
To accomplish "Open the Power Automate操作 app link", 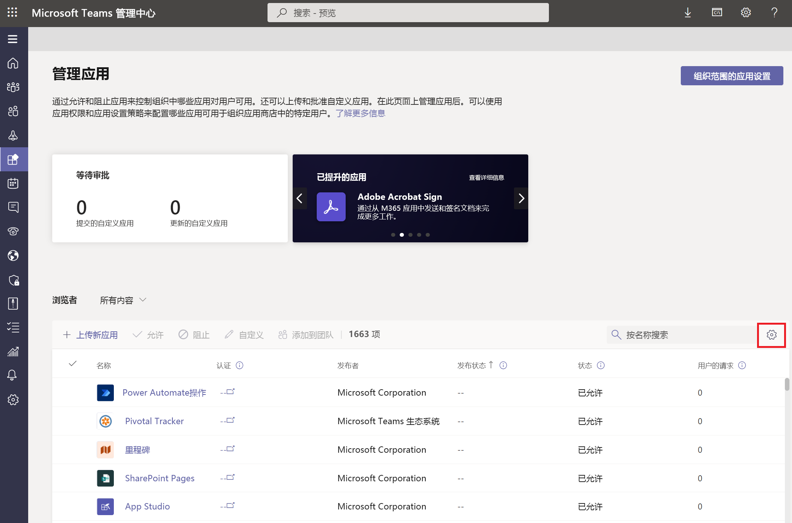I will (x=164, y=393).
